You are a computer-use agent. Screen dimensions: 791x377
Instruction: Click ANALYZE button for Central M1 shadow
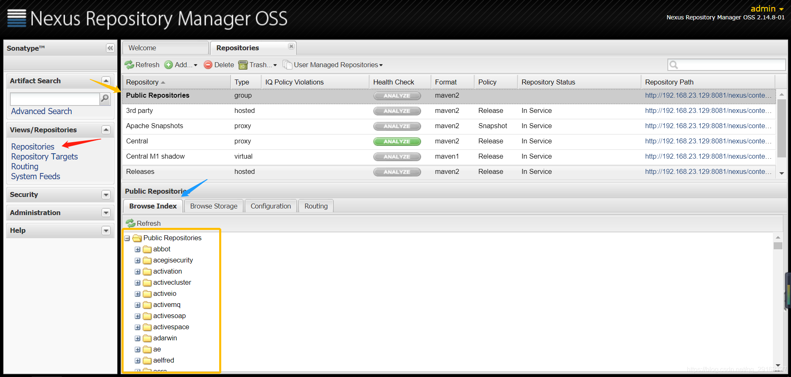point(397,157)
